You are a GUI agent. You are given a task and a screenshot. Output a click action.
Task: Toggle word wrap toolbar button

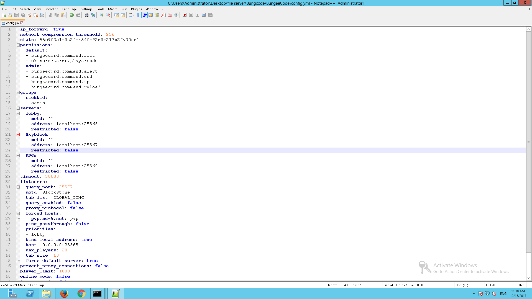tap(132, 15)
